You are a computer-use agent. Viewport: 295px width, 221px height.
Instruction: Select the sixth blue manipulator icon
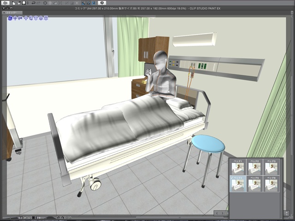click(36, 18)
